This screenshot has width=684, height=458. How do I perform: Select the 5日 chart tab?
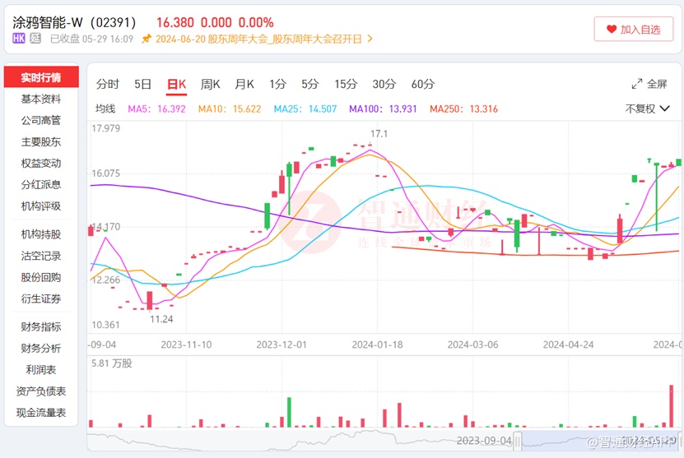click(142, 84)
